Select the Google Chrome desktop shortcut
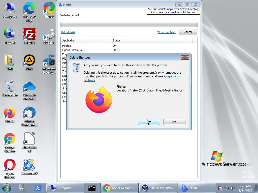The width and height of the screenshot is (258, 193). click(10, 143)
